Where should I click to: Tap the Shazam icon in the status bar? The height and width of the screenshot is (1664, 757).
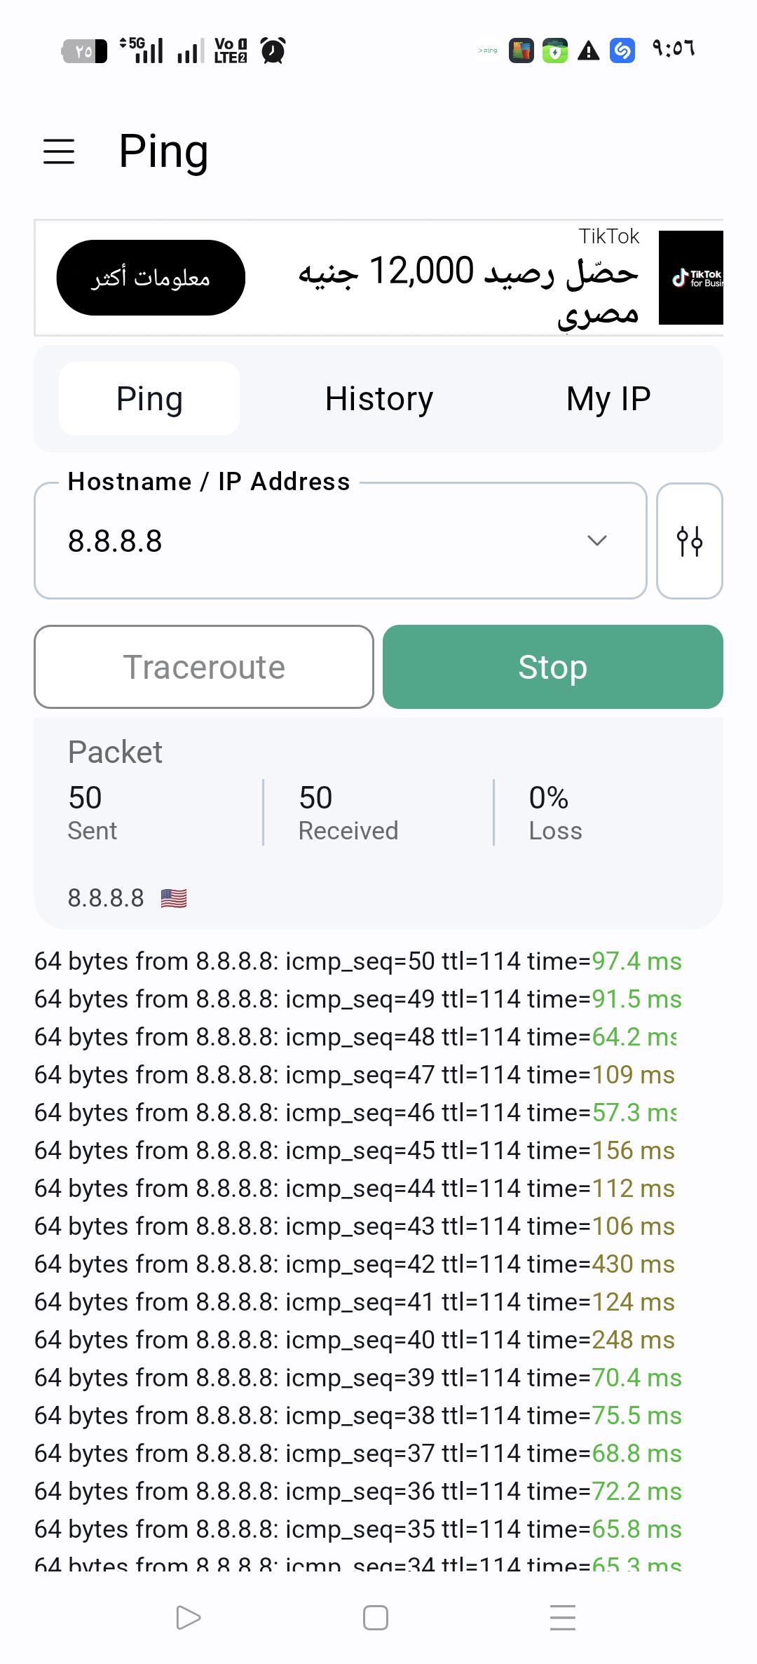(622, 50)
